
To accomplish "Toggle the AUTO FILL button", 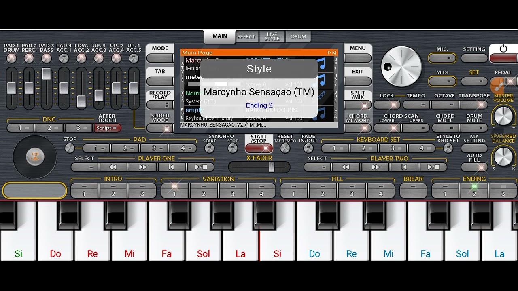I will coord(474,167).
